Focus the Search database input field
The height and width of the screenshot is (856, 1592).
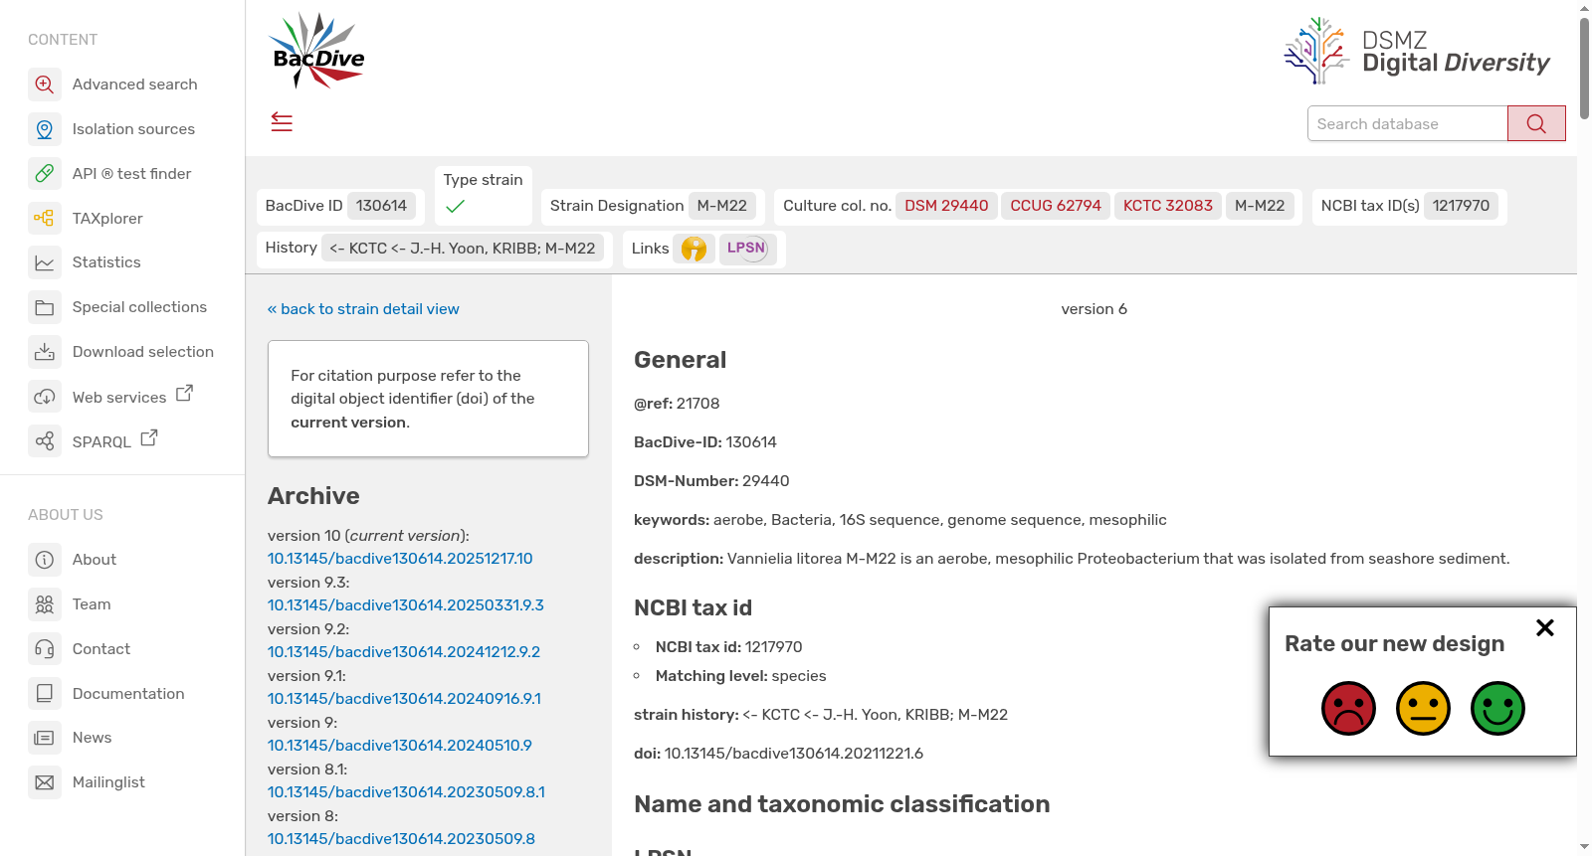click(1407, 123)
